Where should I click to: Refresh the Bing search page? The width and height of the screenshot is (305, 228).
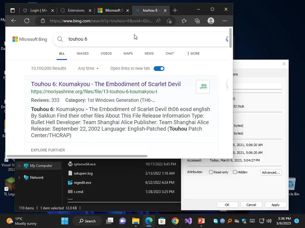pos(27,21)
